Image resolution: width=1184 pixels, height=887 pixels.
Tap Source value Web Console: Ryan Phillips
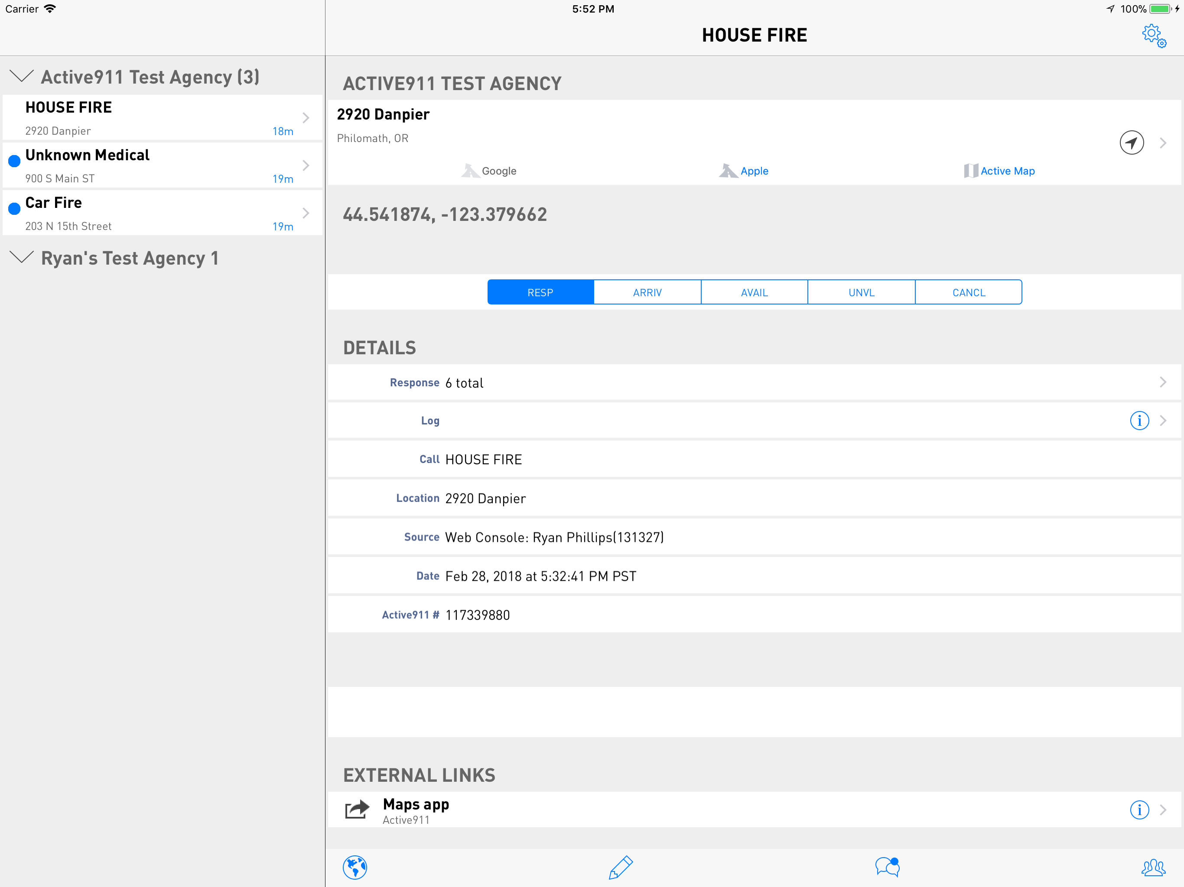[x=555, y=537]
